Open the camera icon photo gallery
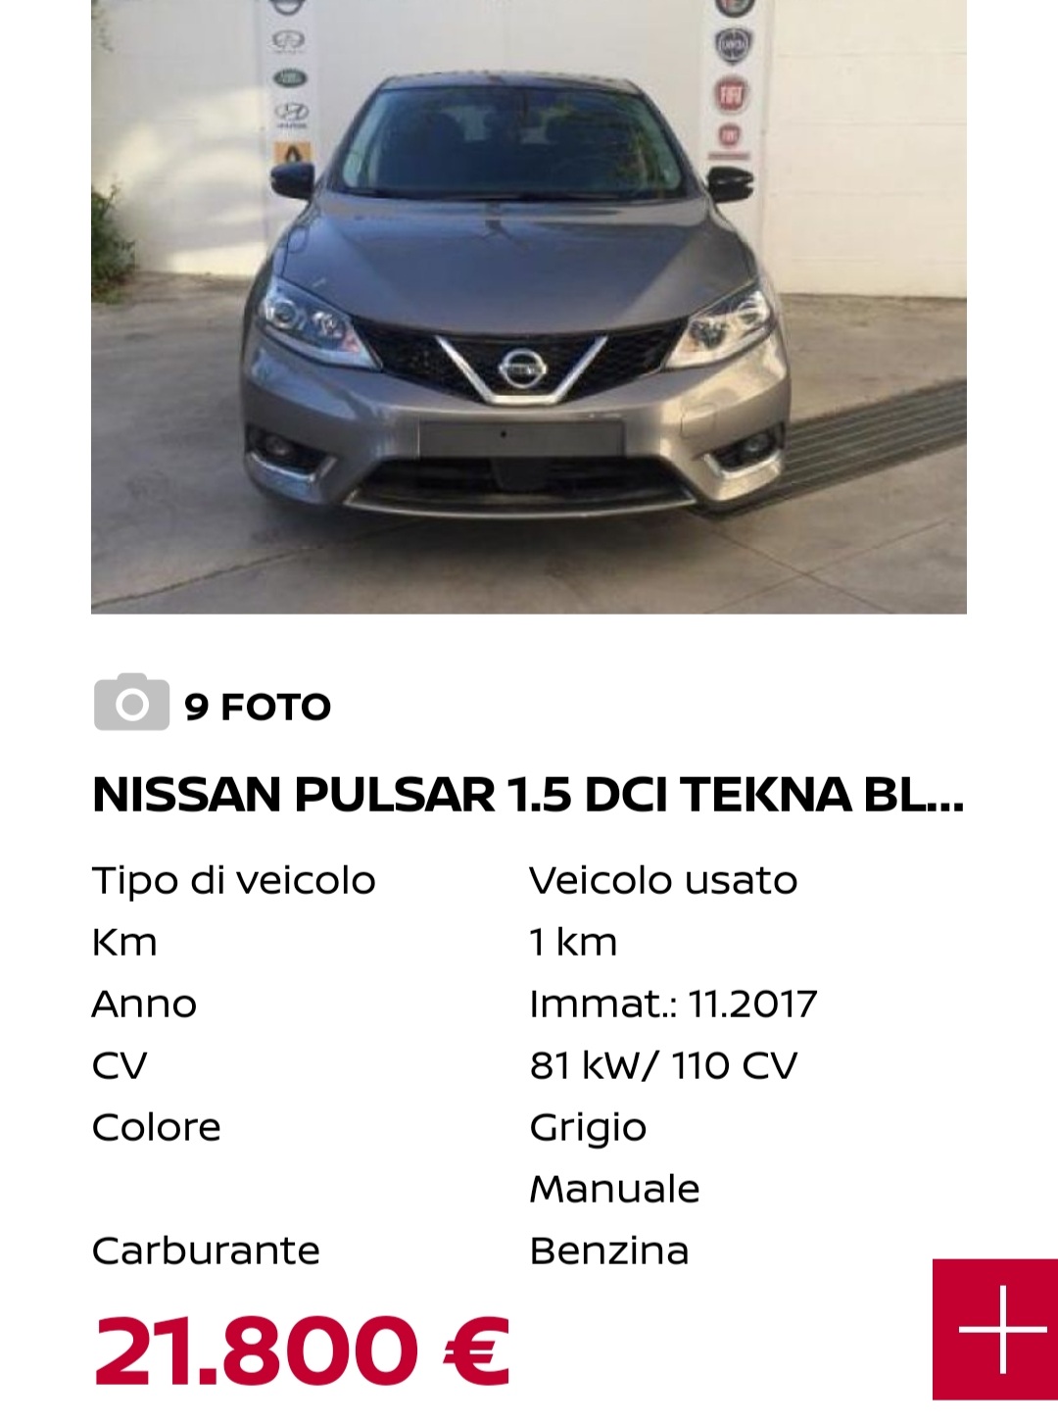The width and height of the screenshot is (1058, 1424). 131,702
